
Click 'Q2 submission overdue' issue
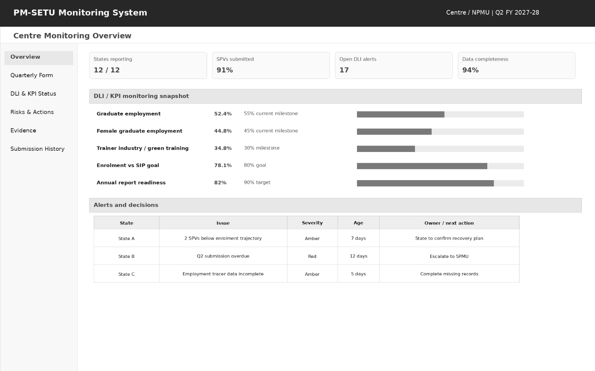(x=223, y=256)
